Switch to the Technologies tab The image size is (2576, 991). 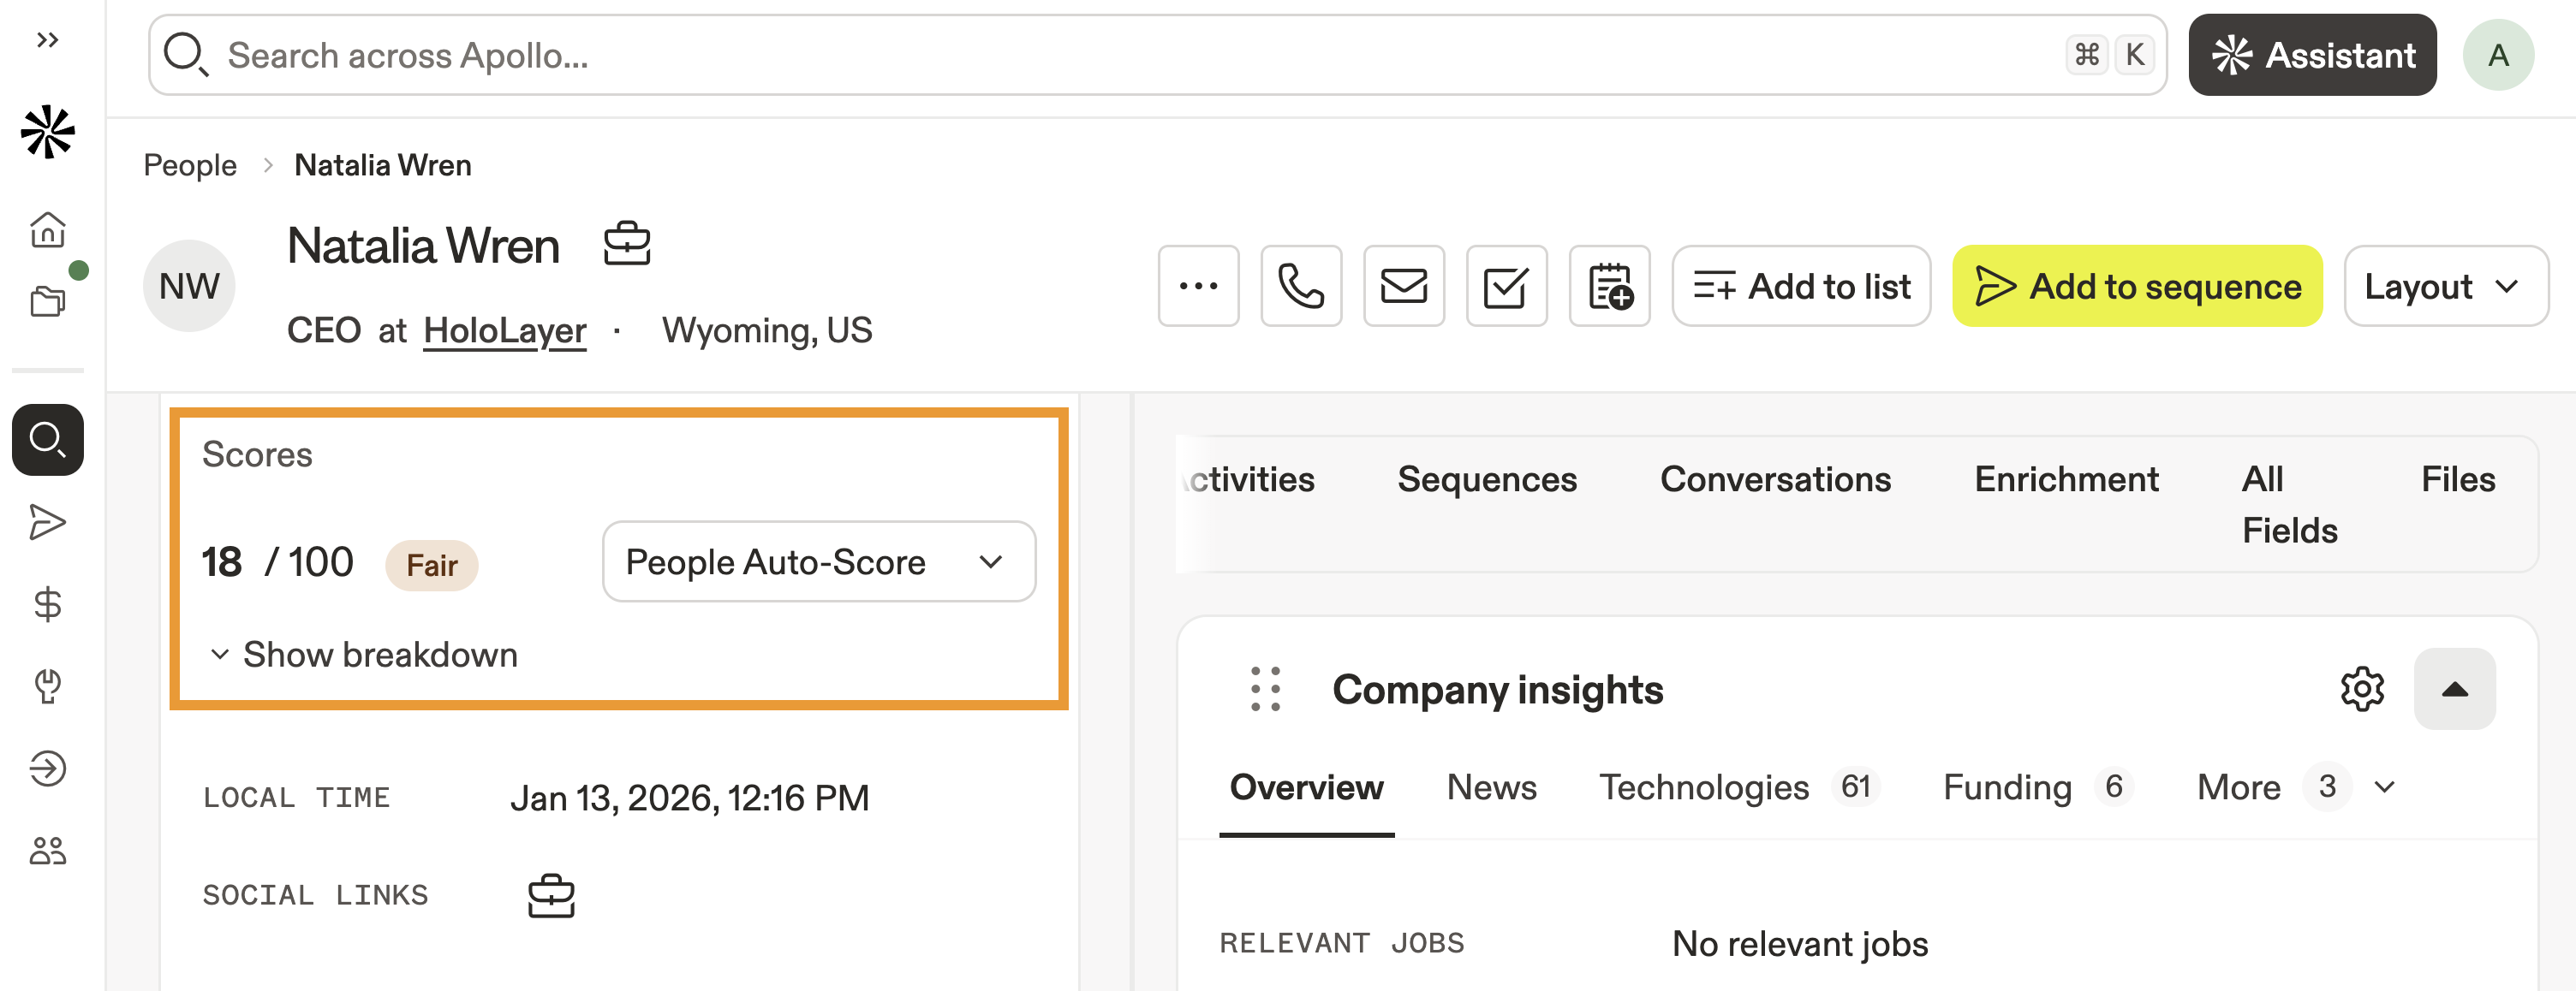pos(1703,788)
